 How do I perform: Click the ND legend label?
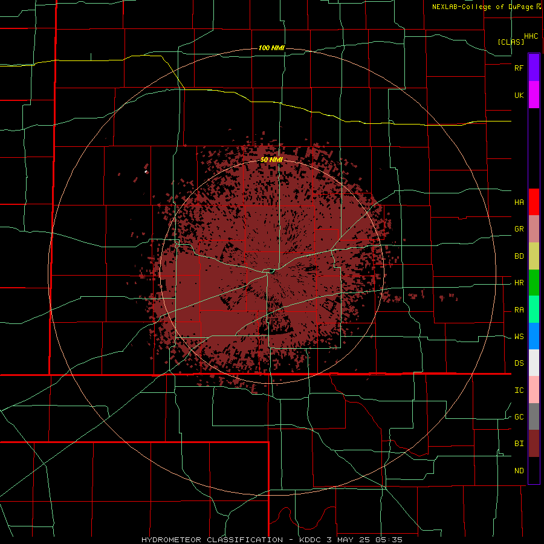(x=519, y=470)
